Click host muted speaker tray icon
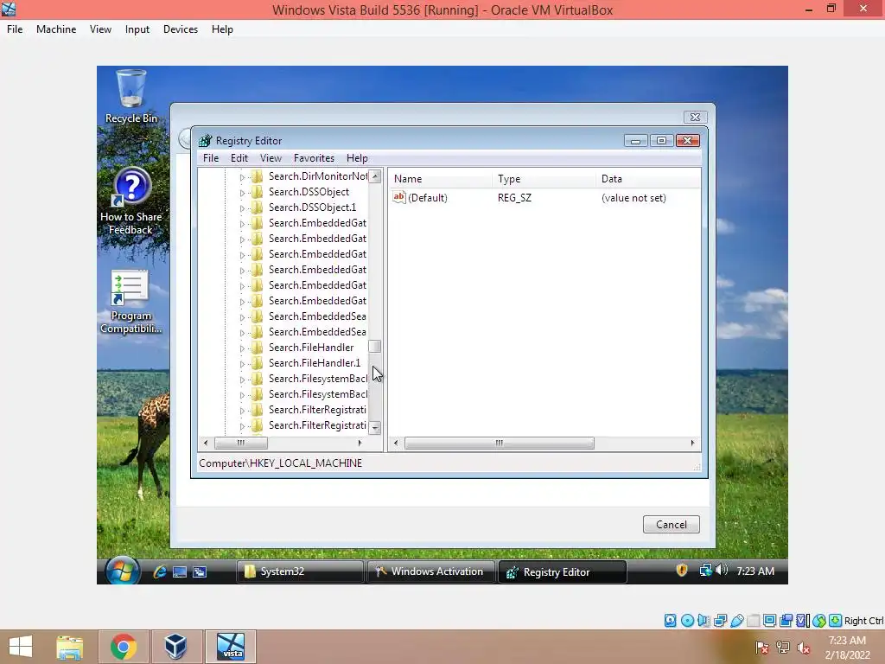885x664 pixels. (804, 648)
